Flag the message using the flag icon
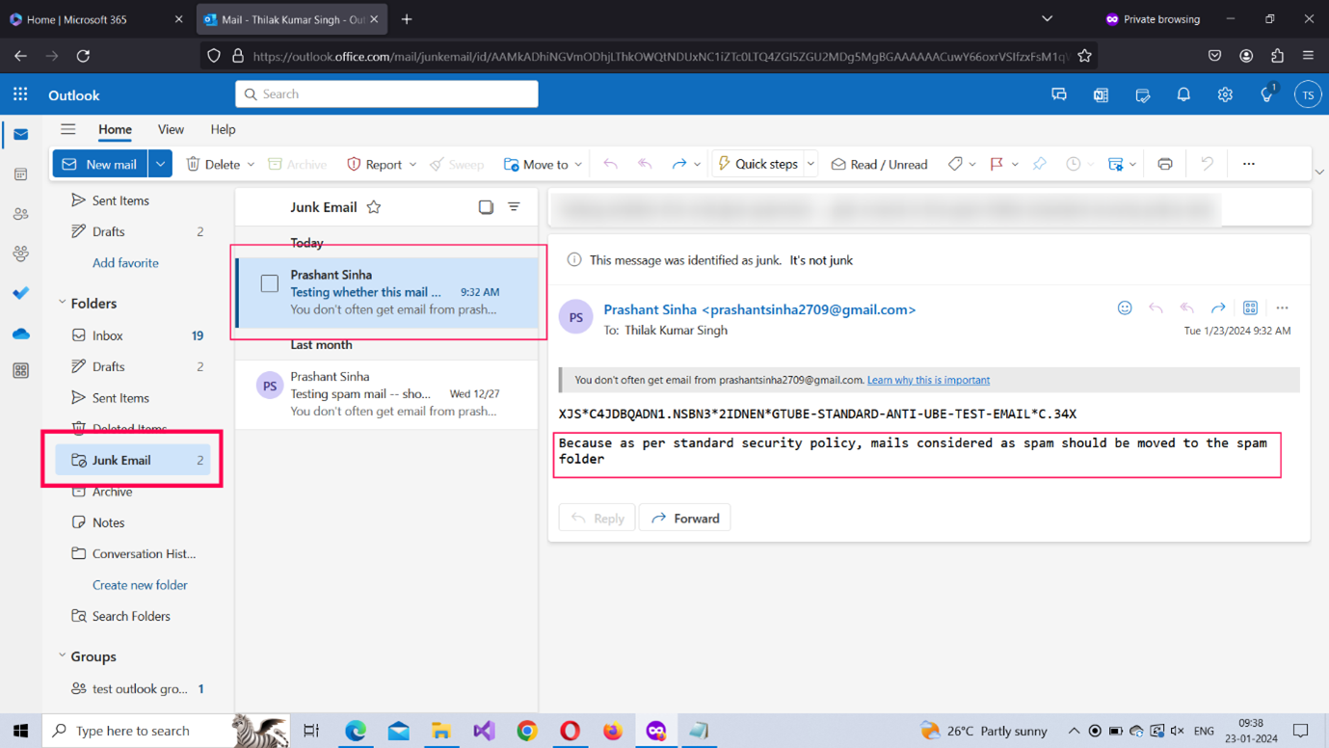This screenshot has width=1329, height=748. coord(997,164)
